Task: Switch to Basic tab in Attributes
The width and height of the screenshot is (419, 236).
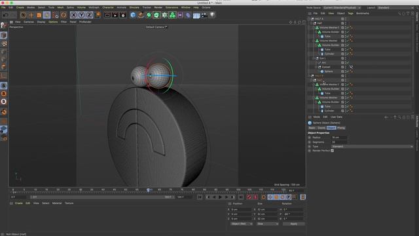Action: coord(312,128)
